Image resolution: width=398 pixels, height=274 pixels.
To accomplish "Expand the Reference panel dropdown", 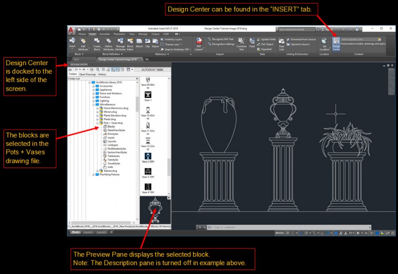I will click(x=162, y=54).
